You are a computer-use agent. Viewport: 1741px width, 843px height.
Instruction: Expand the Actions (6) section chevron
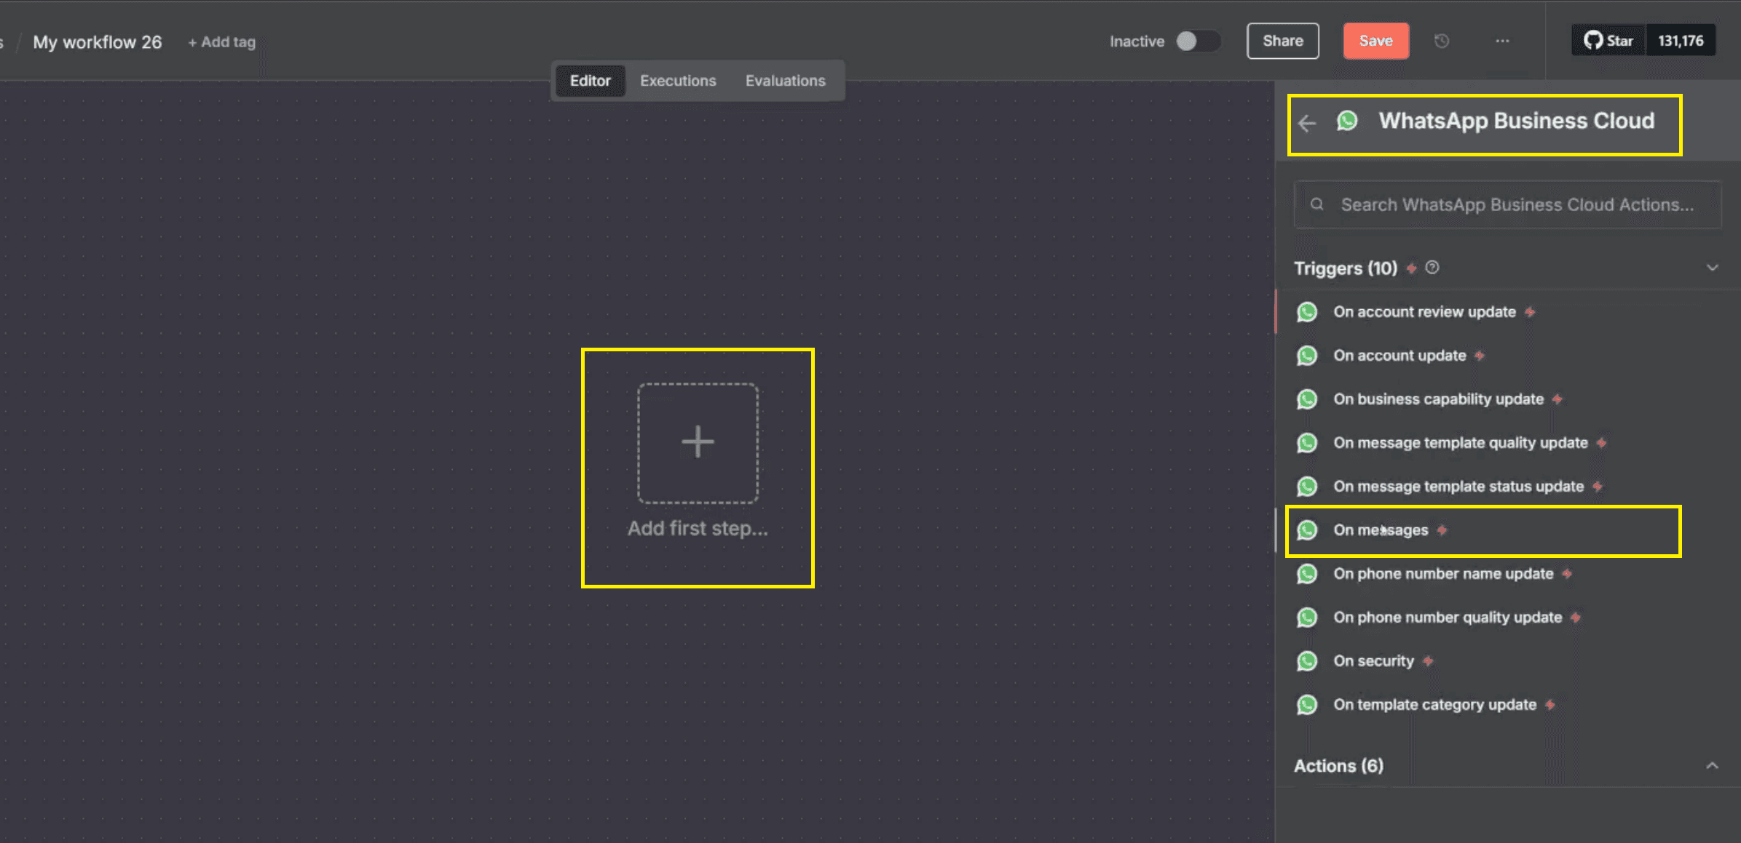point(1713,765)
